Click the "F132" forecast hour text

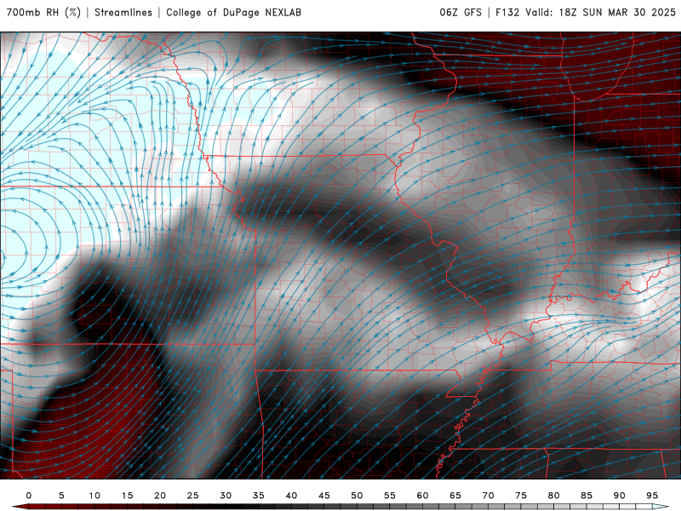click(x=507, y=13)
